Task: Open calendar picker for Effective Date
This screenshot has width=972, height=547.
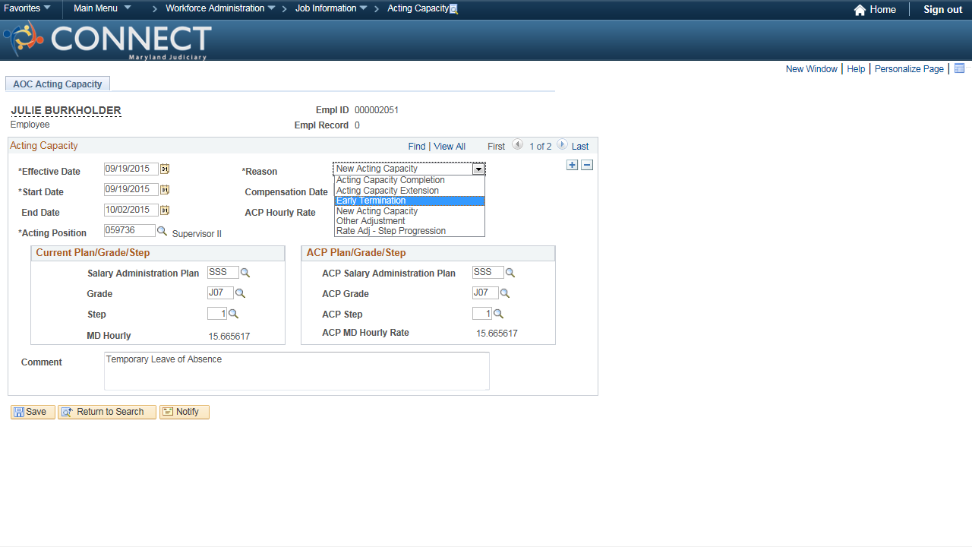Action: pos(165,169)
